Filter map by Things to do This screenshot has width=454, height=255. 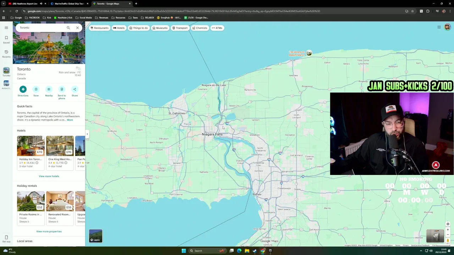[138, 28]
